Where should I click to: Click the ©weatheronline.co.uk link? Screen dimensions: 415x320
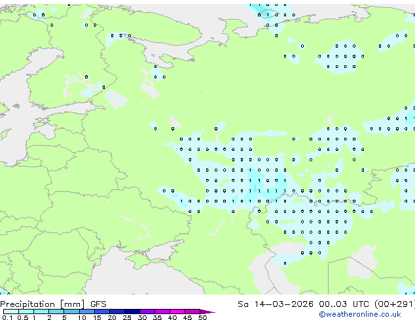tap(360, 314)
